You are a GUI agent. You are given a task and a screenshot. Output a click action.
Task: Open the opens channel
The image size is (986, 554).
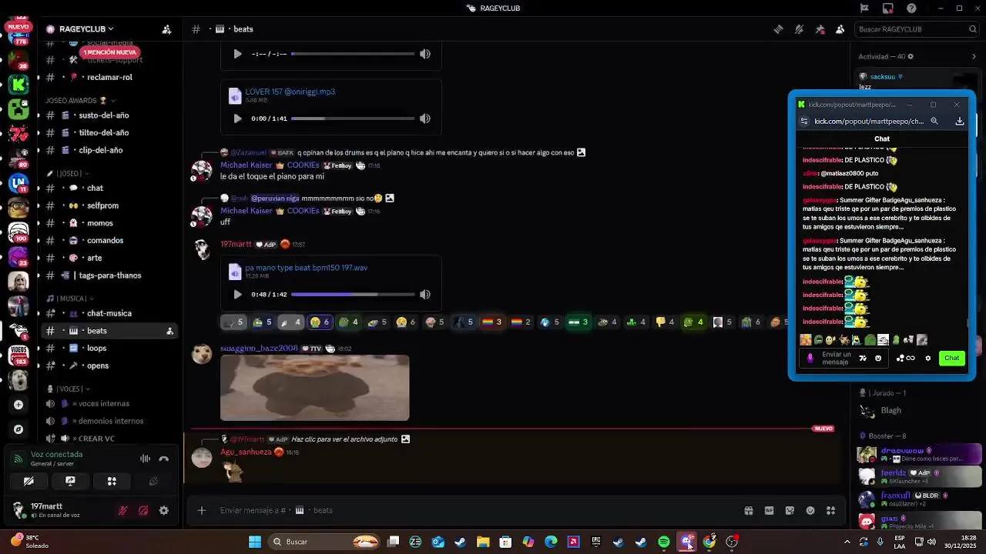click(x=109, y=365)
